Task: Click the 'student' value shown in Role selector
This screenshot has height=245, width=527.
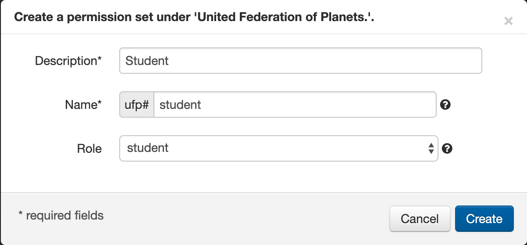Action: tap(148, 148)
